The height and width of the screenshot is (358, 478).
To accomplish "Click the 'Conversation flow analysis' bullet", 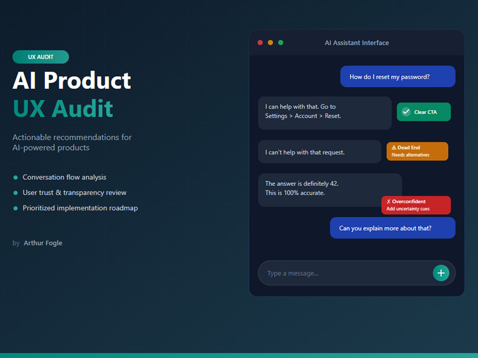I will pyautogui.click(x=65, y=177).
